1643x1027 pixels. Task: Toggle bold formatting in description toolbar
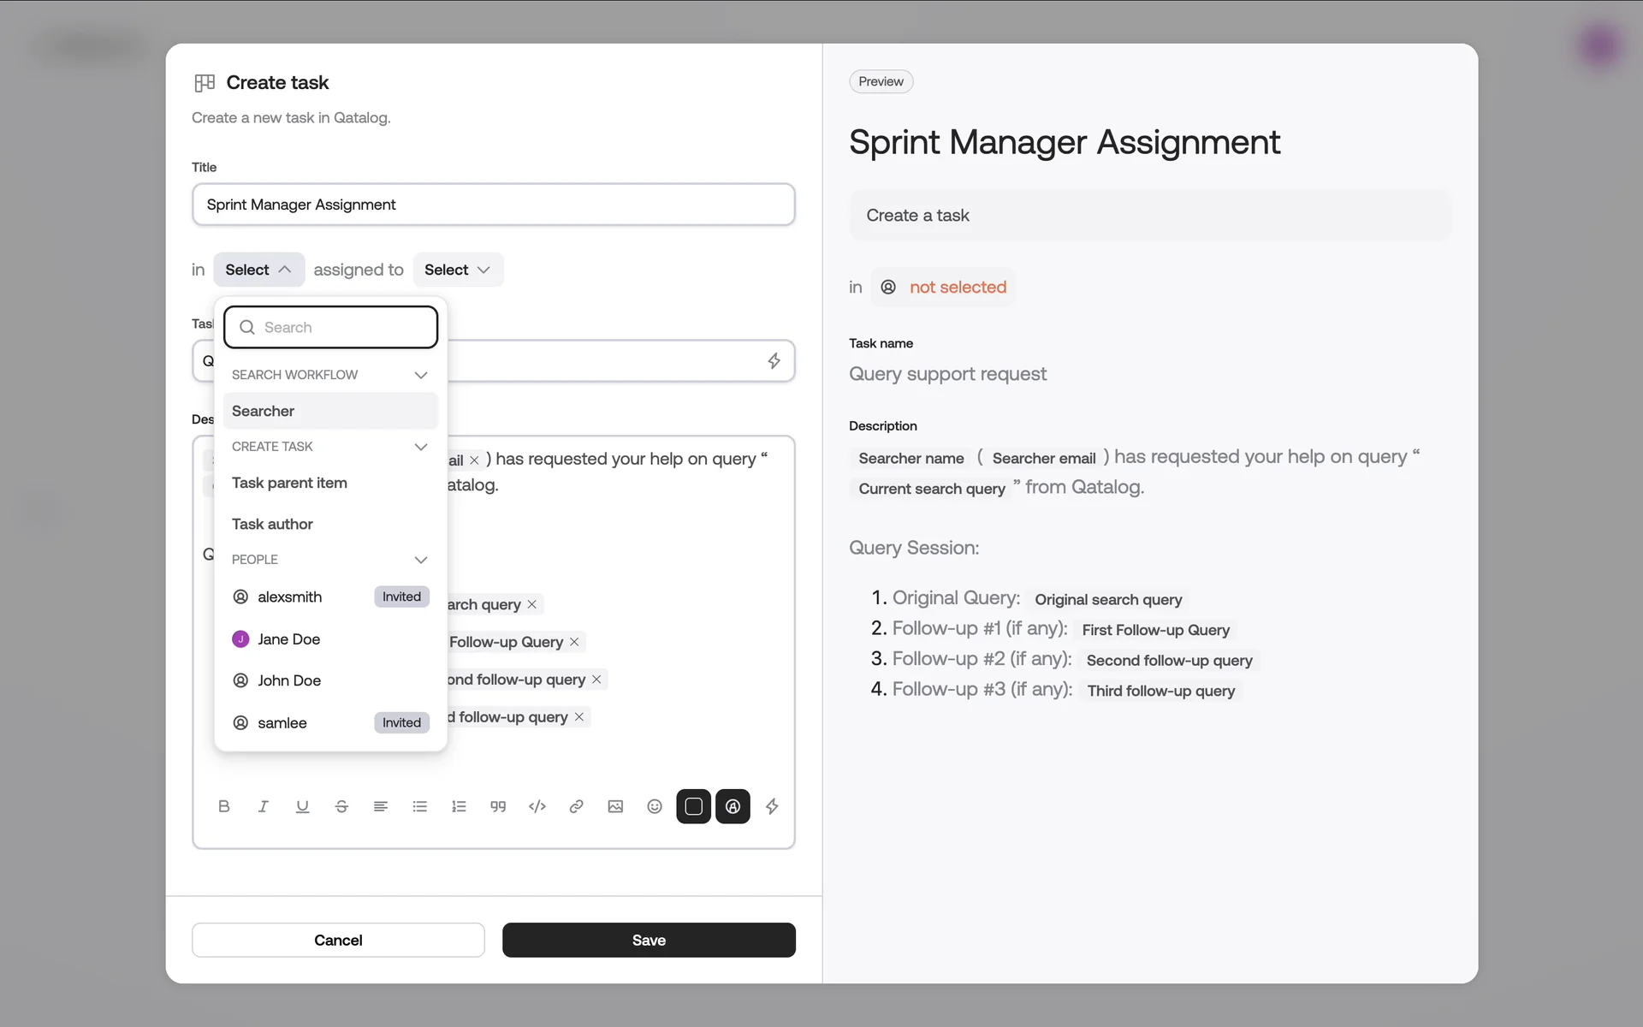(x=224, y=806)
